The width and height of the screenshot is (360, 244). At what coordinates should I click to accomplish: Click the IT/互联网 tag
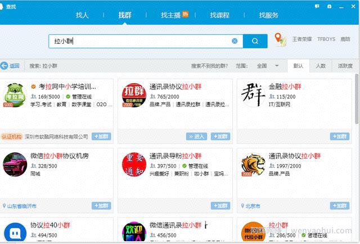280,105
